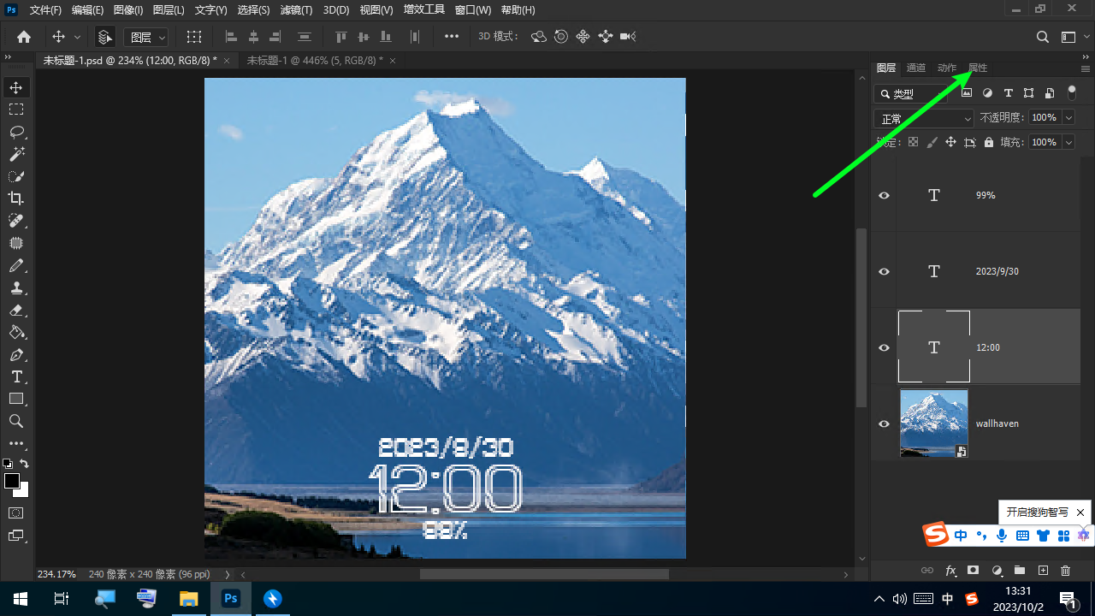Image resolution: width=1095 pixels, height=616 pixels.
Task: Close the 开启搜狗智写 popup
Action: click(x=1080, y=512)
